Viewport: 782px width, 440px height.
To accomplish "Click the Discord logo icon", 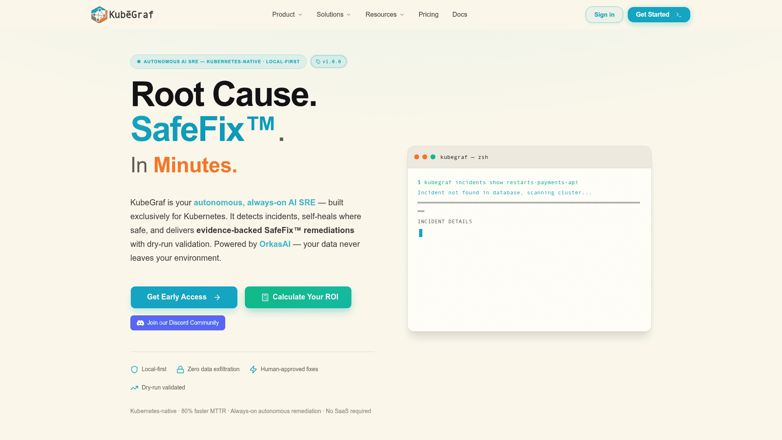I will click(x=141, y=323).
